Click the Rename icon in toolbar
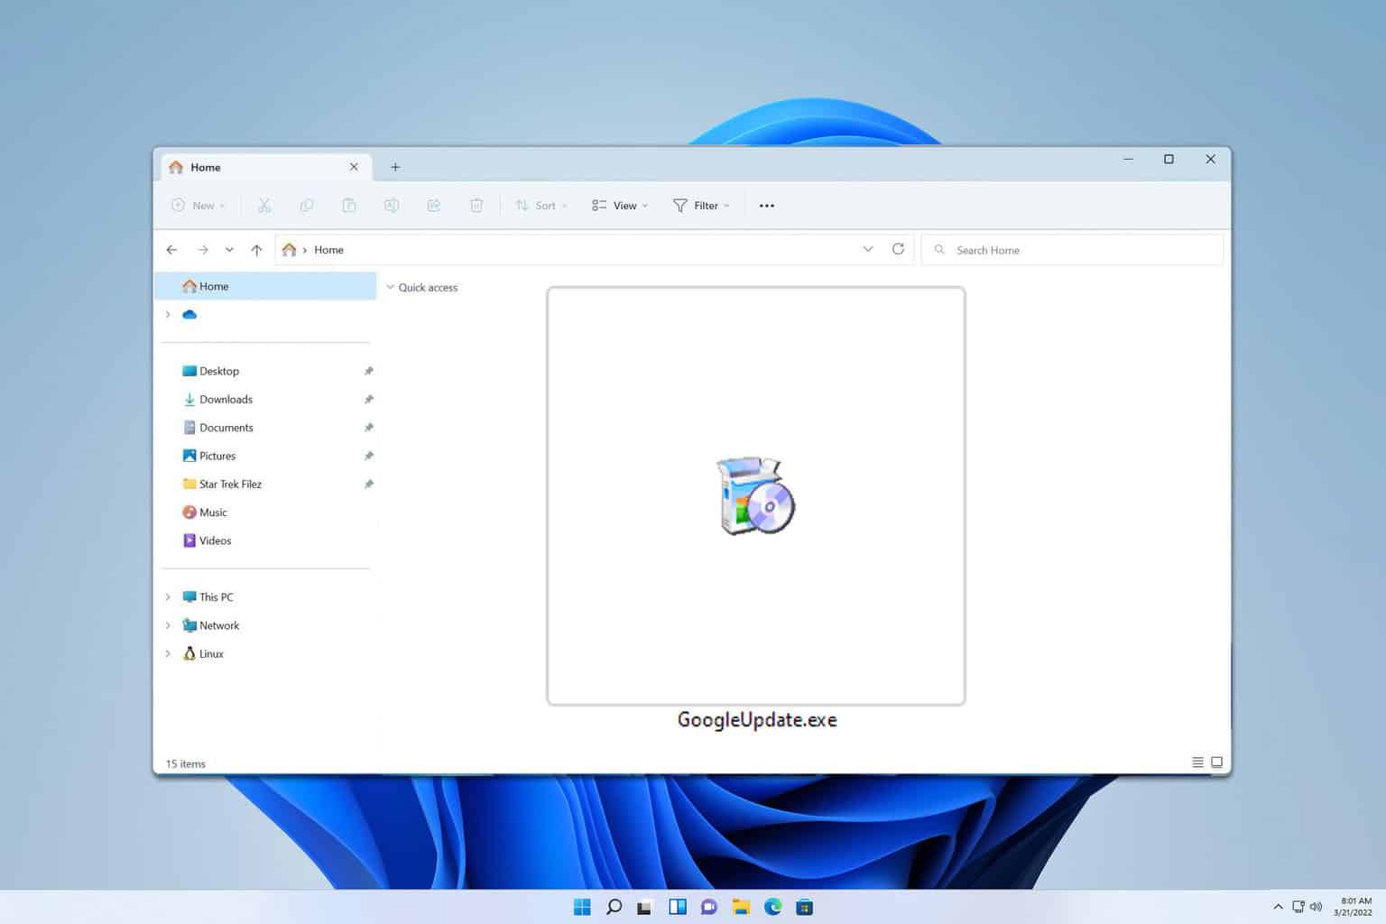This screenshot has height=924, width=1386. point(392,206)
